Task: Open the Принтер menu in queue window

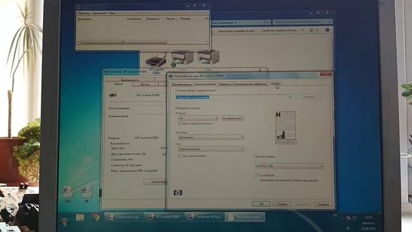Action: (84, 13)
